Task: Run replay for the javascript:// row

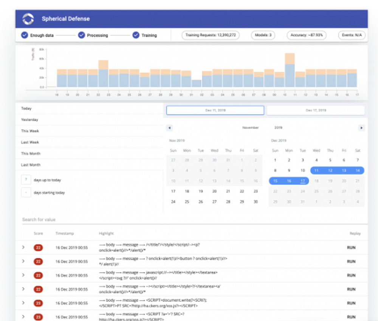Action: point(351,275)
